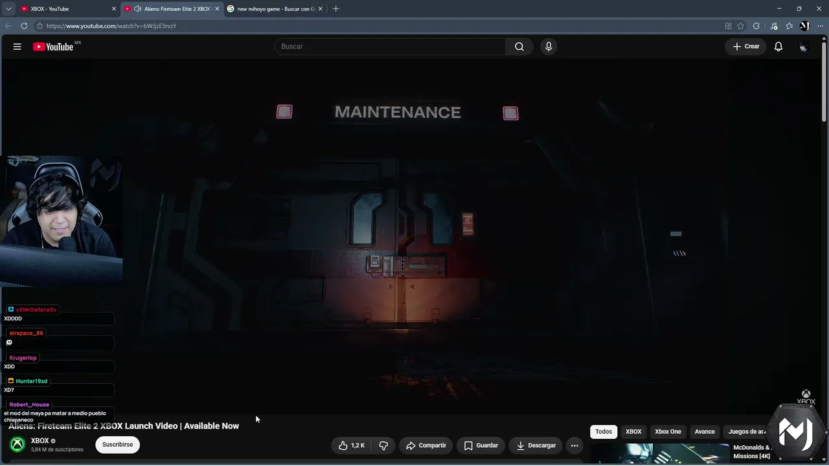Click the Suscribirse button
The image size is (829, 466).
(117, 445)
